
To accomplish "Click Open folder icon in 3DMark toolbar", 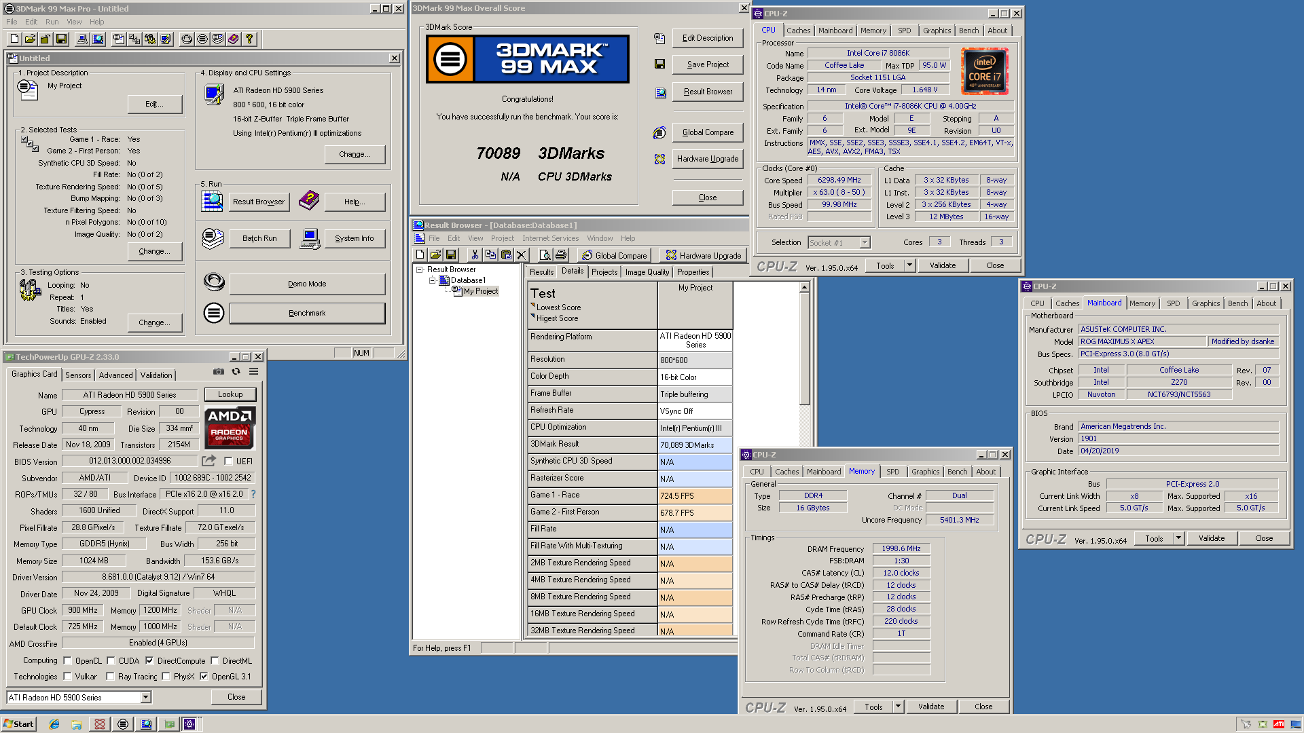I will coord(30,39).
